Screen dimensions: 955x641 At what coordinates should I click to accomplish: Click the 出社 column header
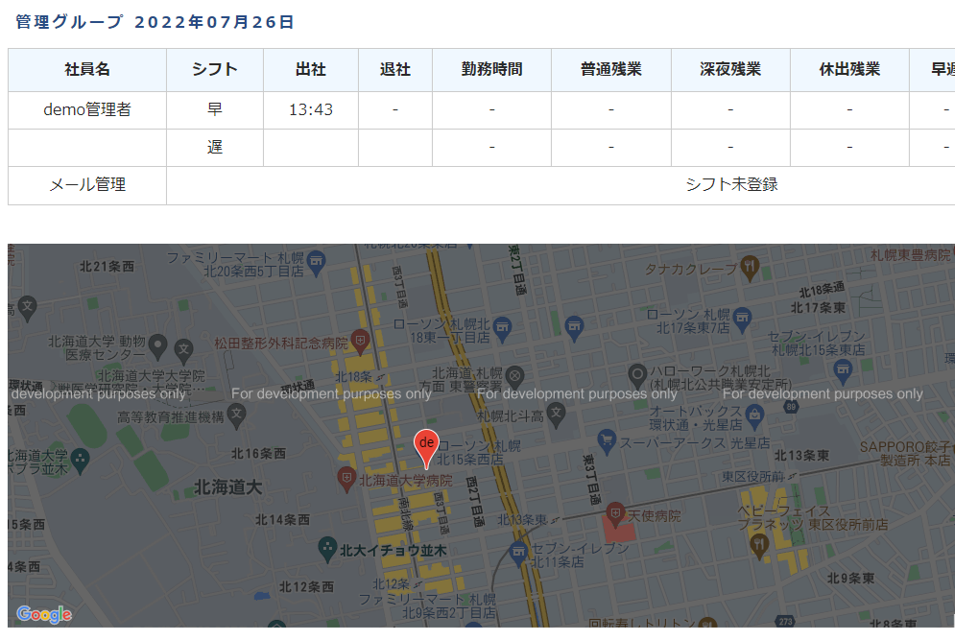[x=311, y=70]
